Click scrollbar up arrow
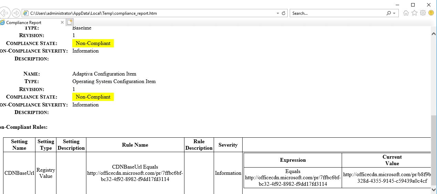 coord(434,33)
